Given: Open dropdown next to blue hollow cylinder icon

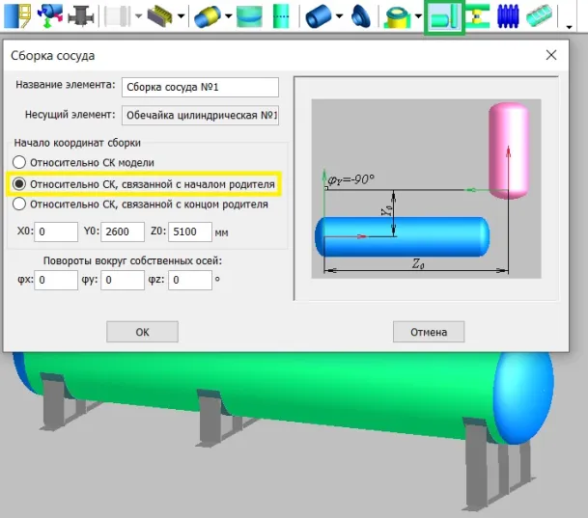Looking at the screenshot, I should [338, 16].
